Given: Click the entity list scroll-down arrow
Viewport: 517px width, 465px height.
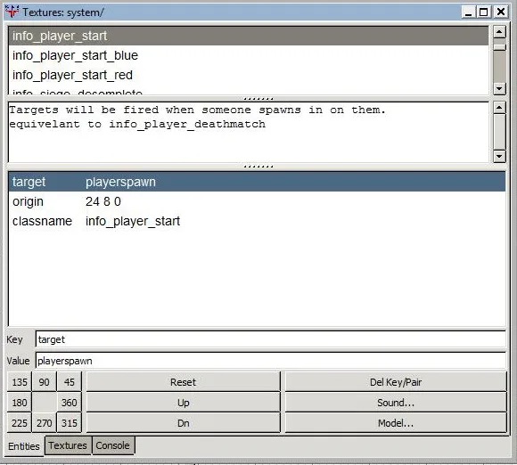Looking at the screenshot, I should pos(499,89).
